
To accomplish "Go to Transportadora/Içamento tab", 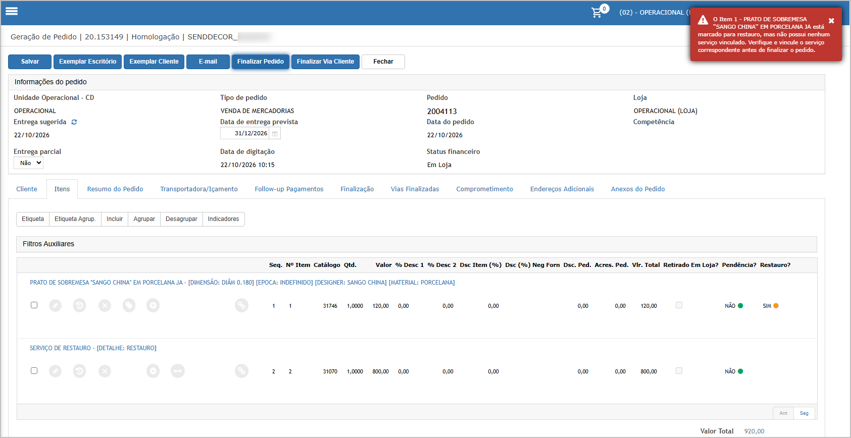I will coord(199,189).
